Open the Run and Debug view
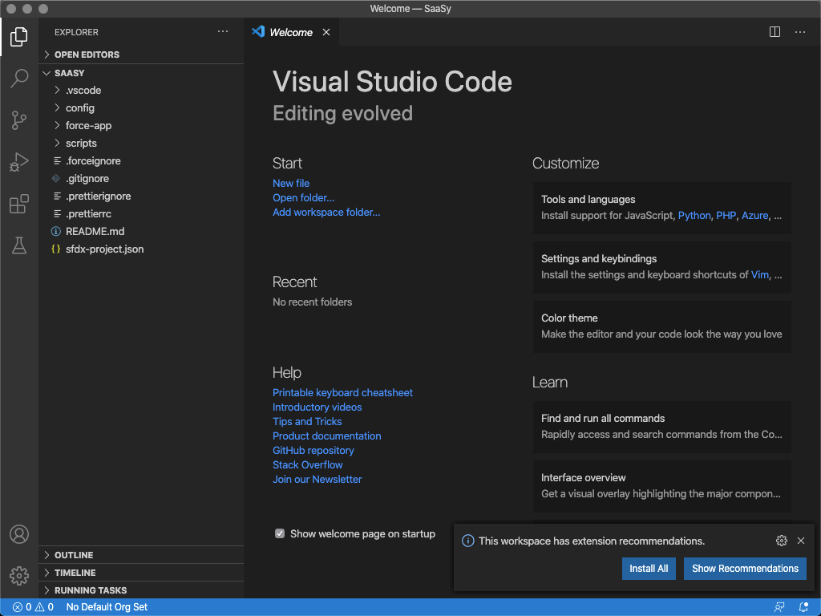 (x=19, y=163)
